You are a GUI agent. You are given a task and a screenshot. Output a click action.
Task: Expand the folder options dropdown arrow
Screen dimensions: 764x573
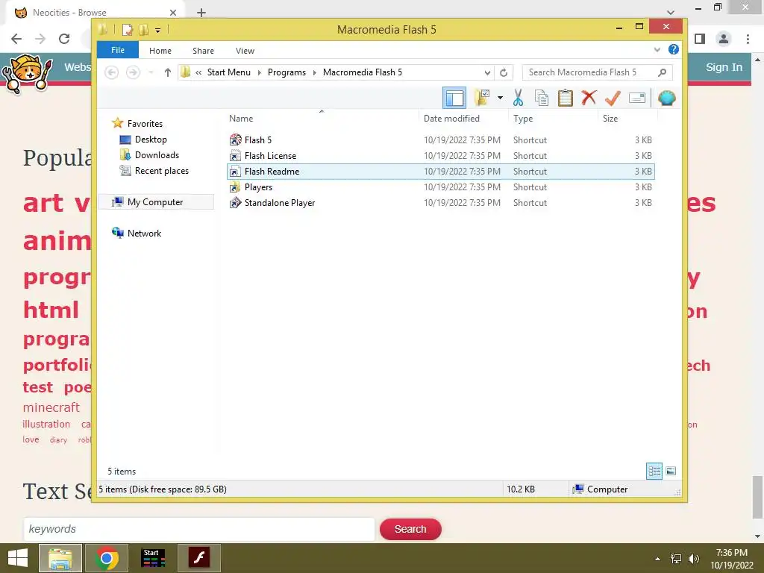[x=500, y=98]
